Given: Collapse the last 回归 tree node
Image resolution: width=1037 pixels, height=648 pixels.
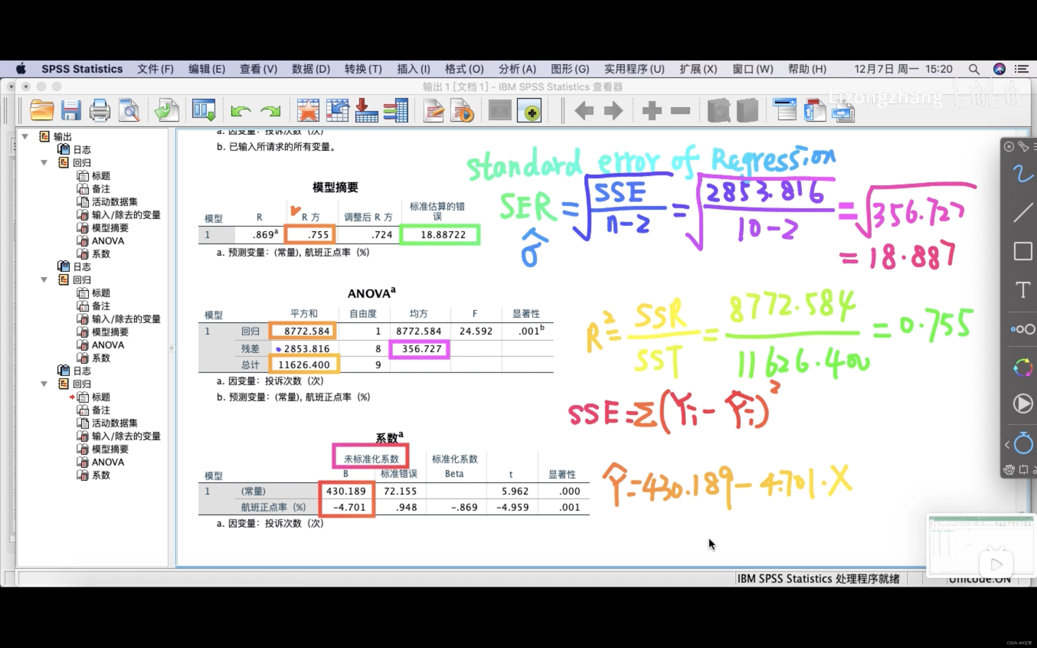Looking at the screenshot, I should pos(44,384).
